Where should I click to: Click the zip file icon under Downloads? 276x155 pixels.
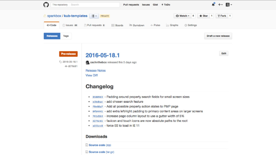click(87, 145)
